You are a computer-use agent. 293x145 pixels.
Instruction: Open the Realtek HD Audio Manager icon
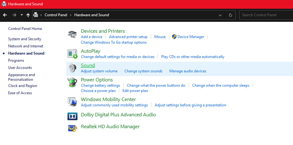pos(72,127)
